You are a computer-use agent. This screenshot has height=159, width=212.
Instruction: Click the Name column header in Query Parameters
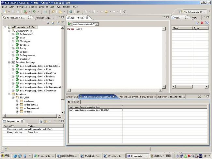182,28
